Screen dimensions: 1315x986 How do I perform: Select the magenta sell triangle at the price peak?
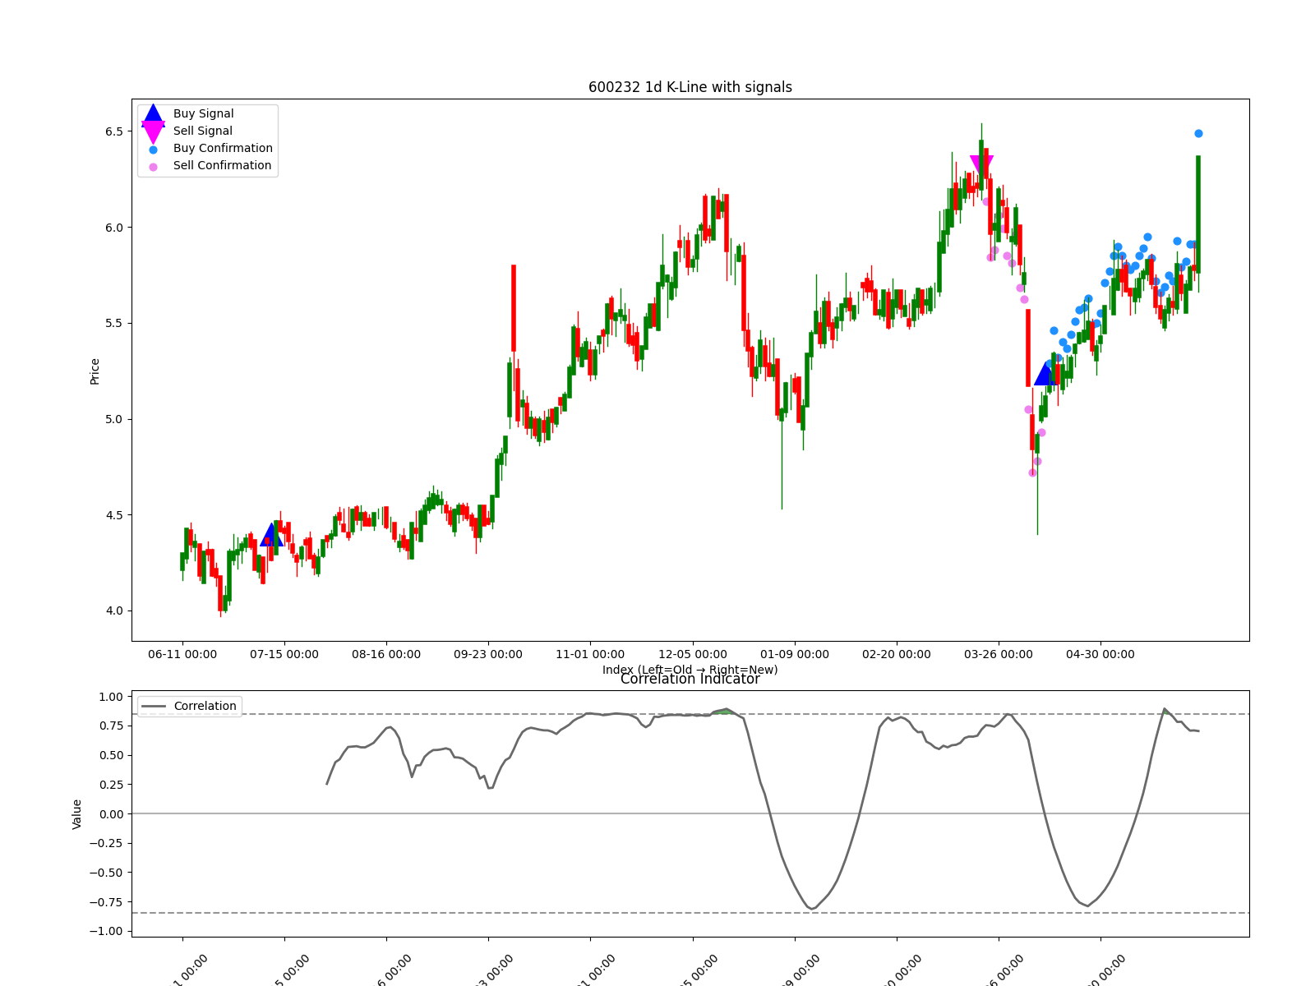[981, 167]
